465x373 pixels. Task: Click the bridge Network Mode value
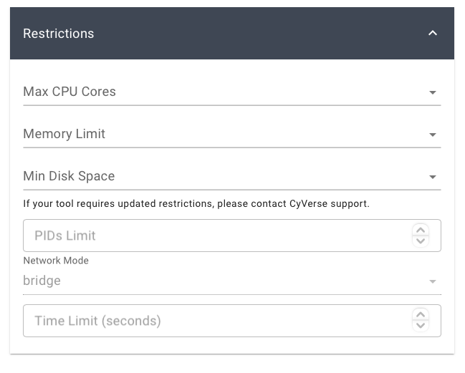pos(42,281)
